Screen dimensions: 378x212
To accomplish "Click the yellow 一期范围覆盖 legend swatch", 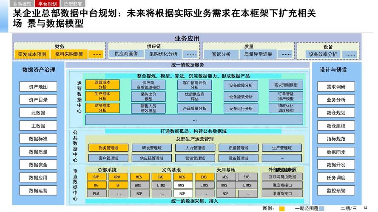I will (281, 208).
